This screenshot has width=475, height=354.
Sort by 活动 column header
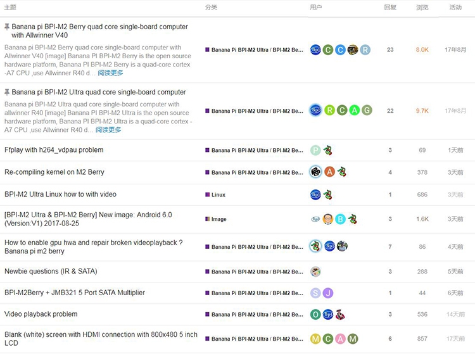[455, 7]
